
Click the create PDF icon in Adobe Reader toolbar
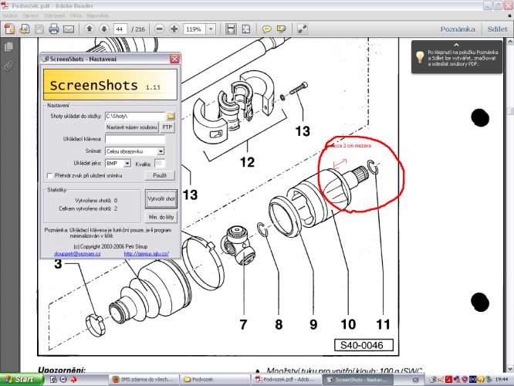pyautogui.click(x=9, y=29)
